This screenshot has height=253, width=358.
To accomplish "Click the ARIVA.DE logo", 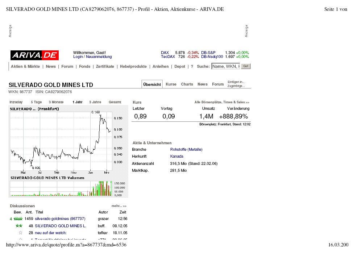I will point(34,55).
